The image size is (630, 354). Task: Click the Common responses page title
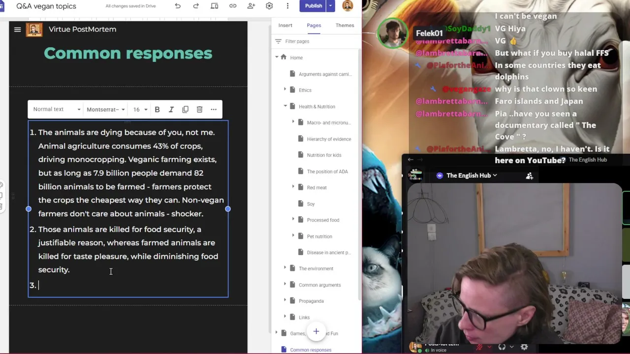128,53
